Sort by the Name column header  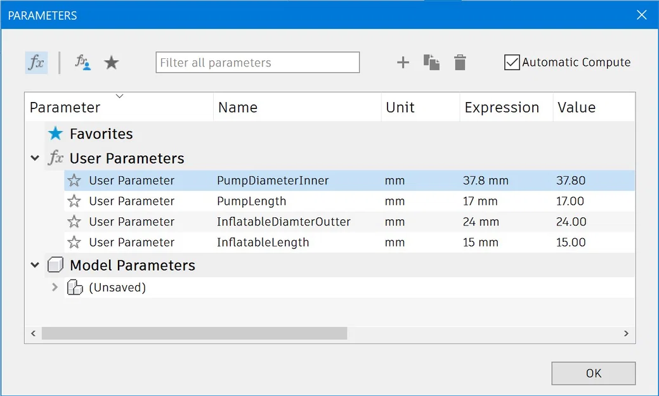click(x=238, y=108)
